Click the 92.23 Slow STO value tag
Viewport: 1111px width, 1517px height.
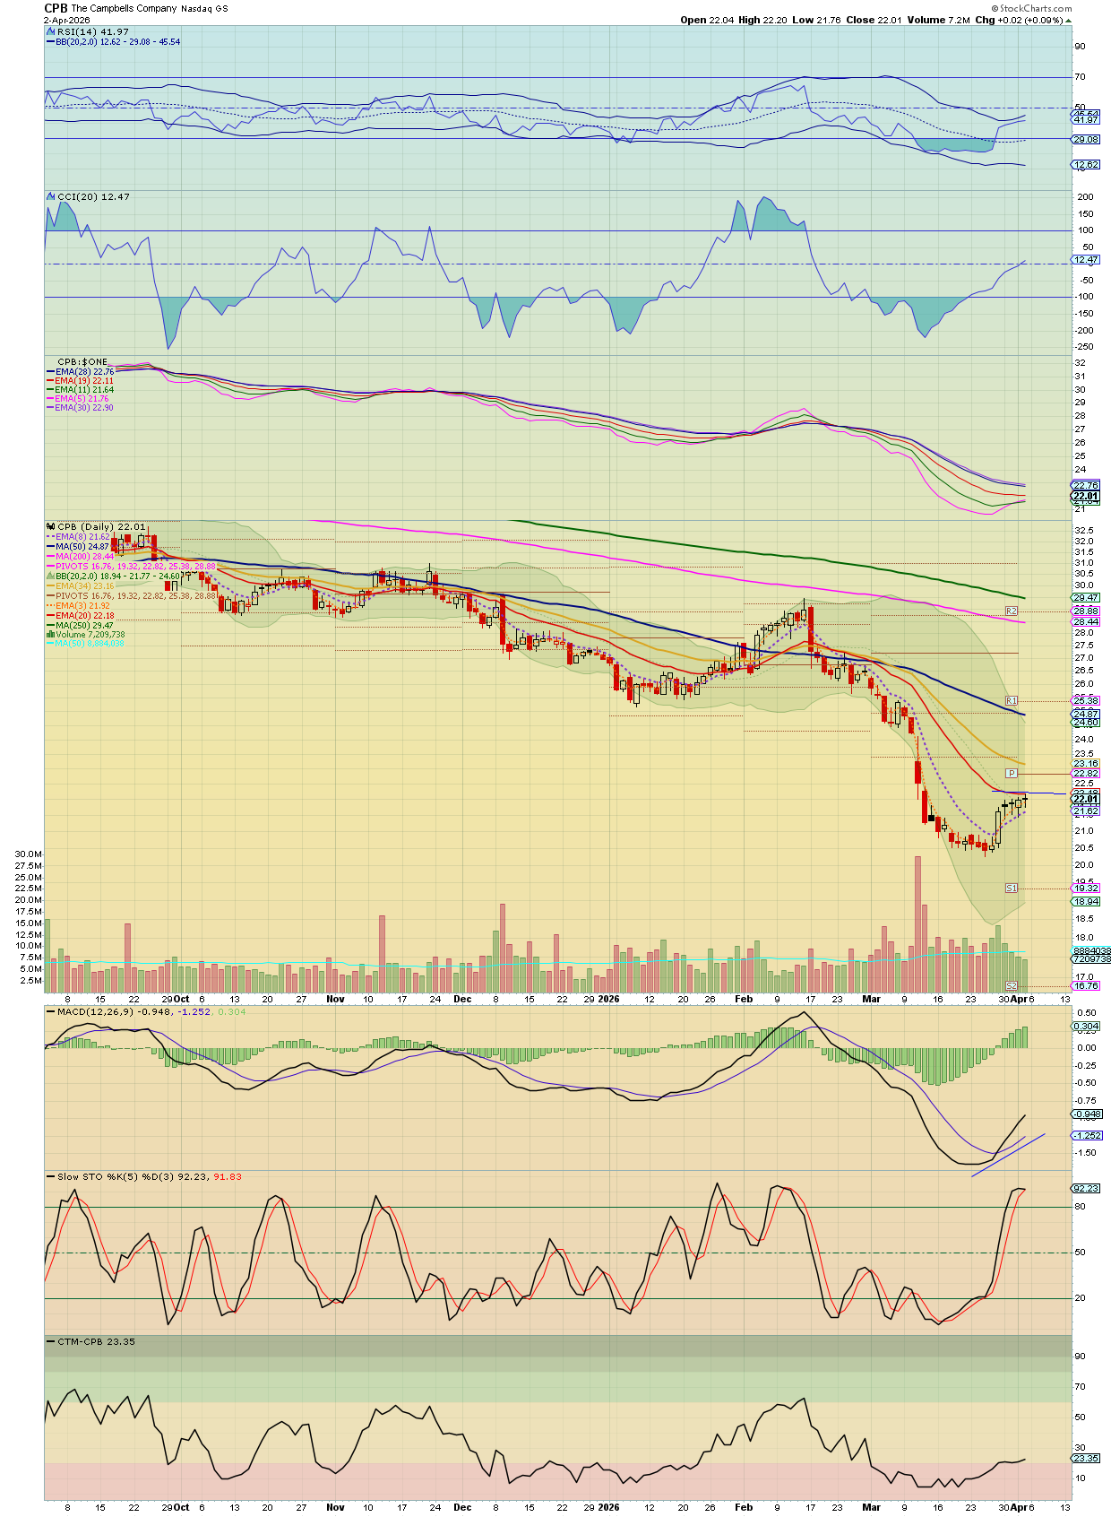1085,1188
